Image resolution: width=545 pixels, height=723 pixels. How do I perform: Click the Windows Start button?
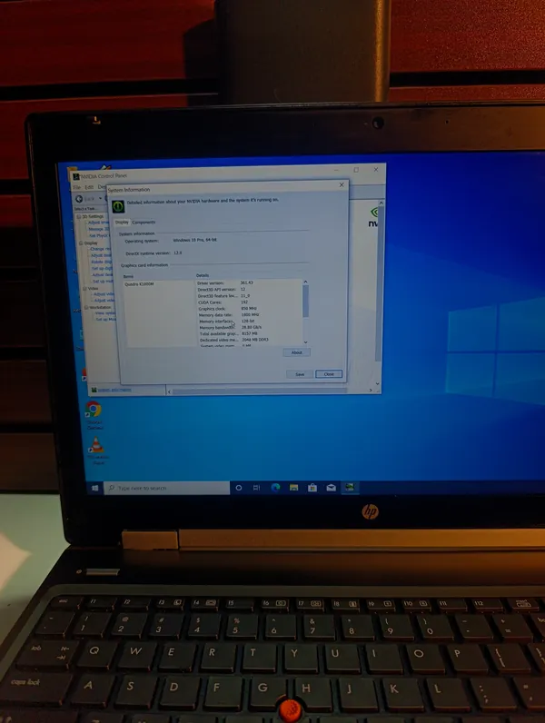[94, 489]
